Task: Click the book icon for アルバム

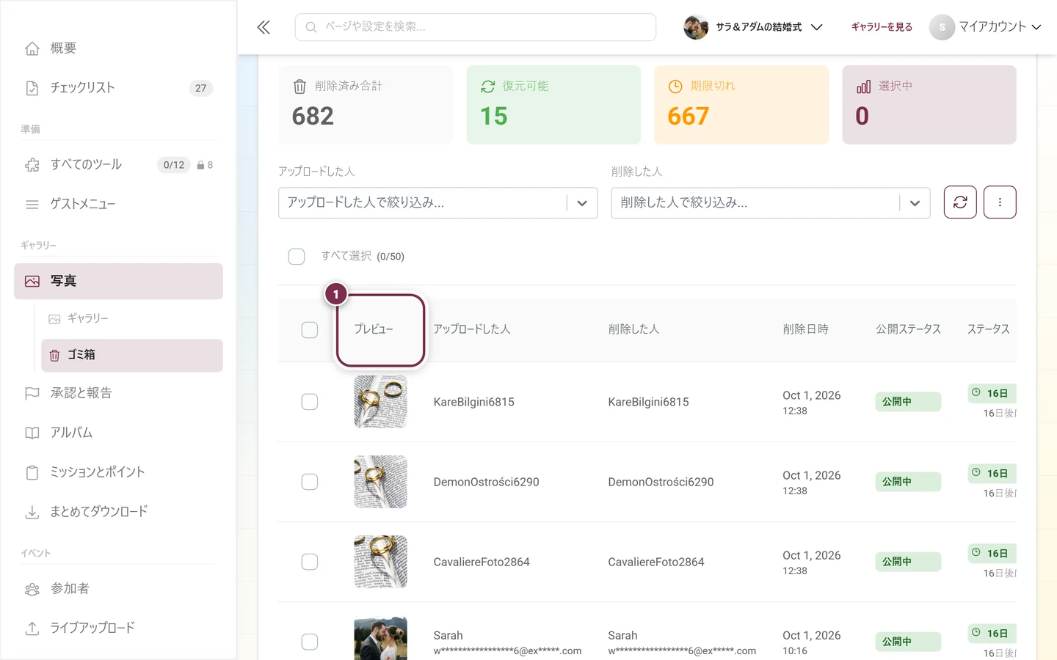Action: coord(32,433)
